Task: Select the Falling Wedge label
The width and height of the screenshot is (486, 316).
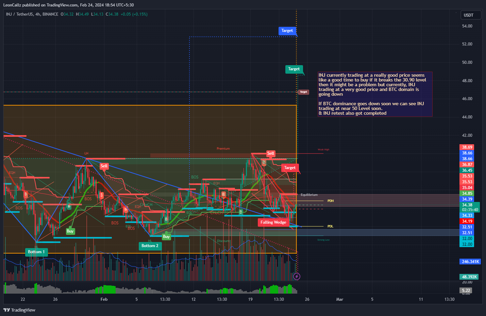Action: [x=273, y=222]
